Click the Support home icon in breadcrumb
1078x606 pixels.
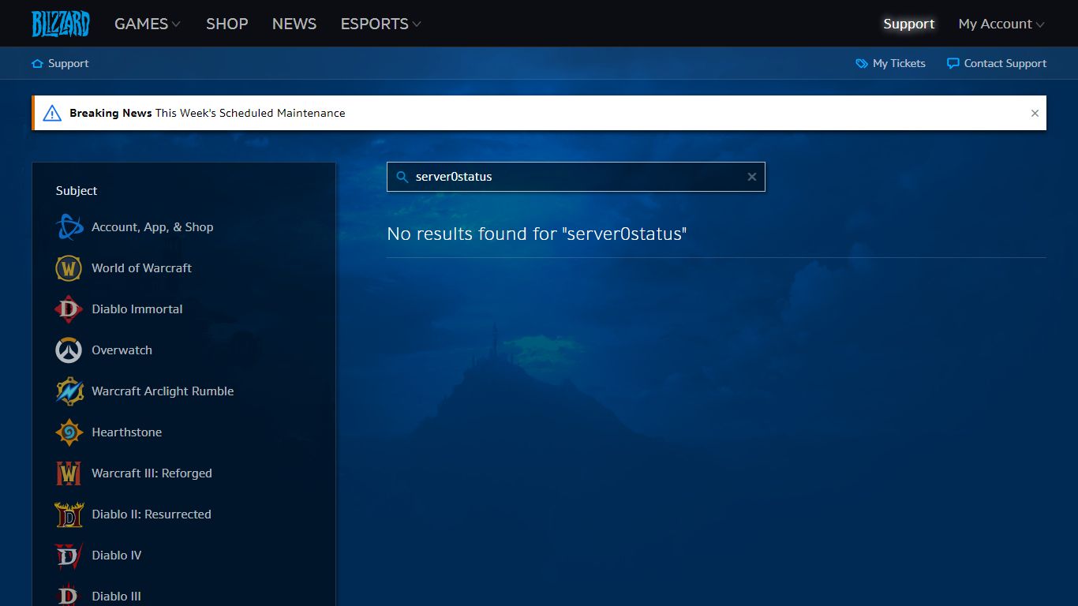click(37, 63)
